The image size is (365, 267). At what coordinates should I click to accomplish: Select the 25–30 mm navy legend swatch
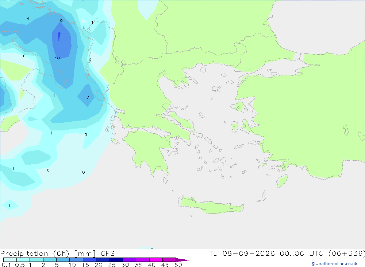[116, 260]
